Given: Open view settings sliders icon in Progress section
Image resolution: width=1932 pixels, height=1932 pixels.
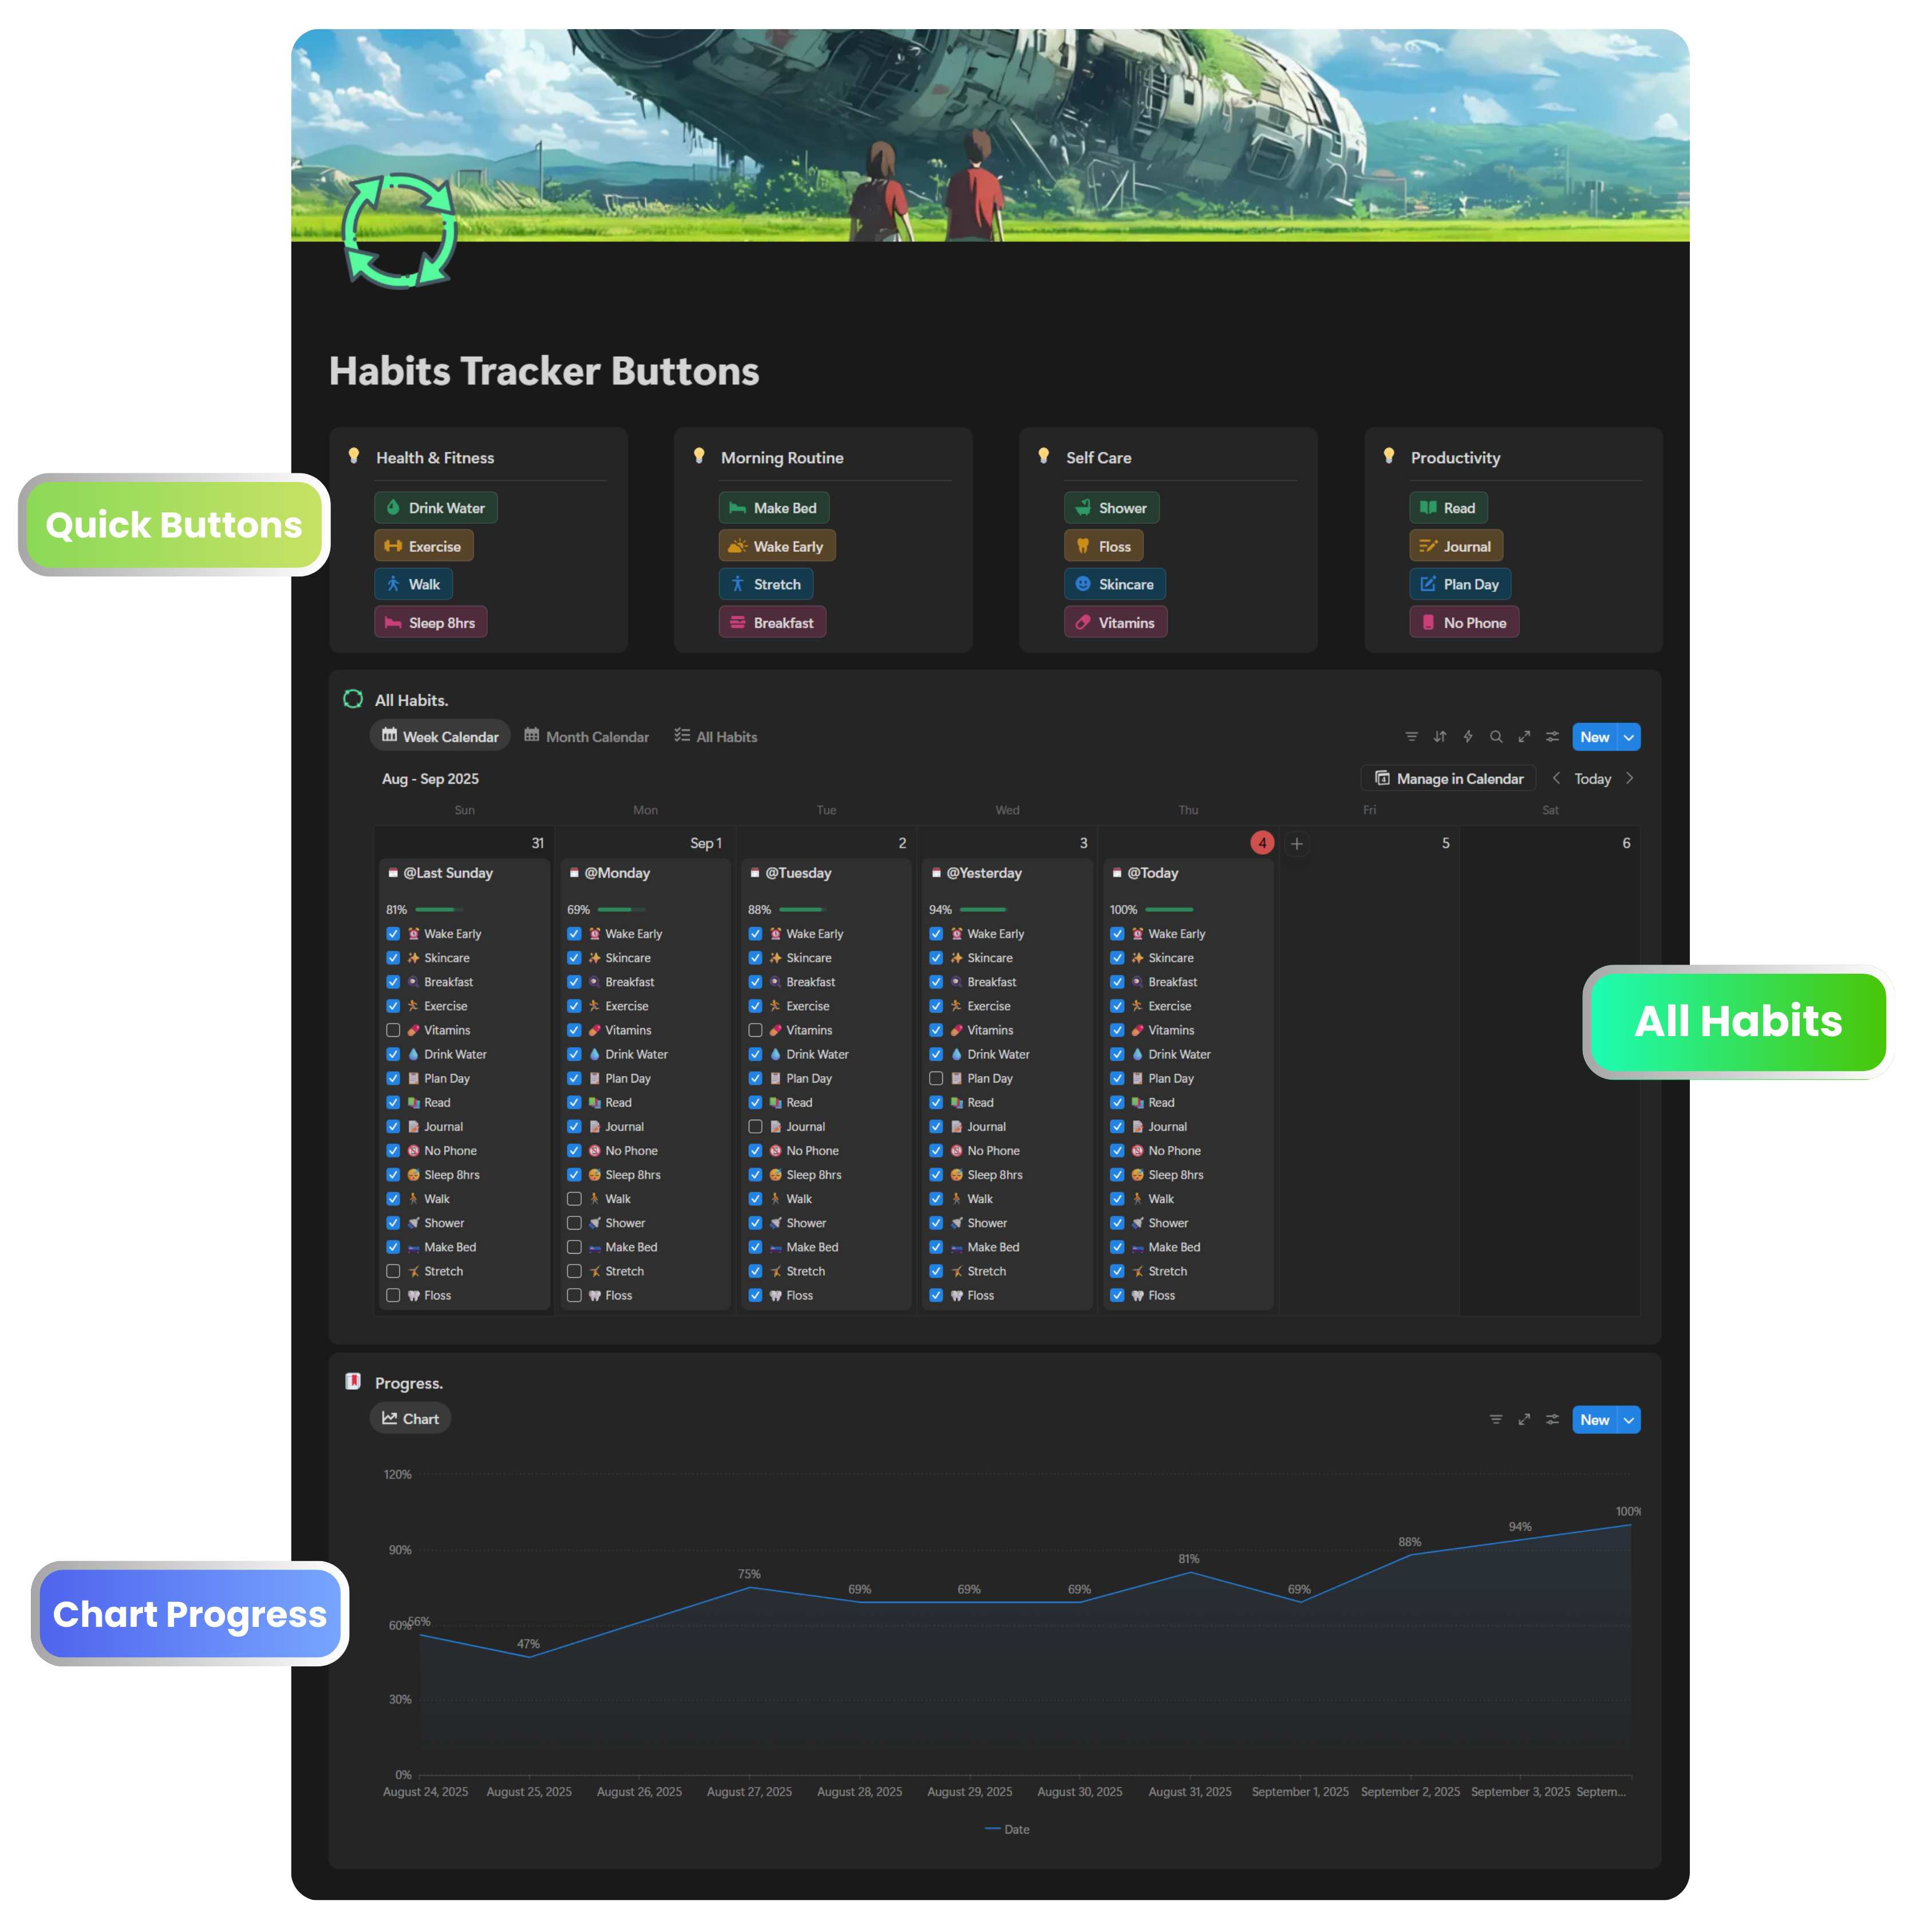Looking at the screenshot, I should pyautogui.click(x=1552, y=1420).
